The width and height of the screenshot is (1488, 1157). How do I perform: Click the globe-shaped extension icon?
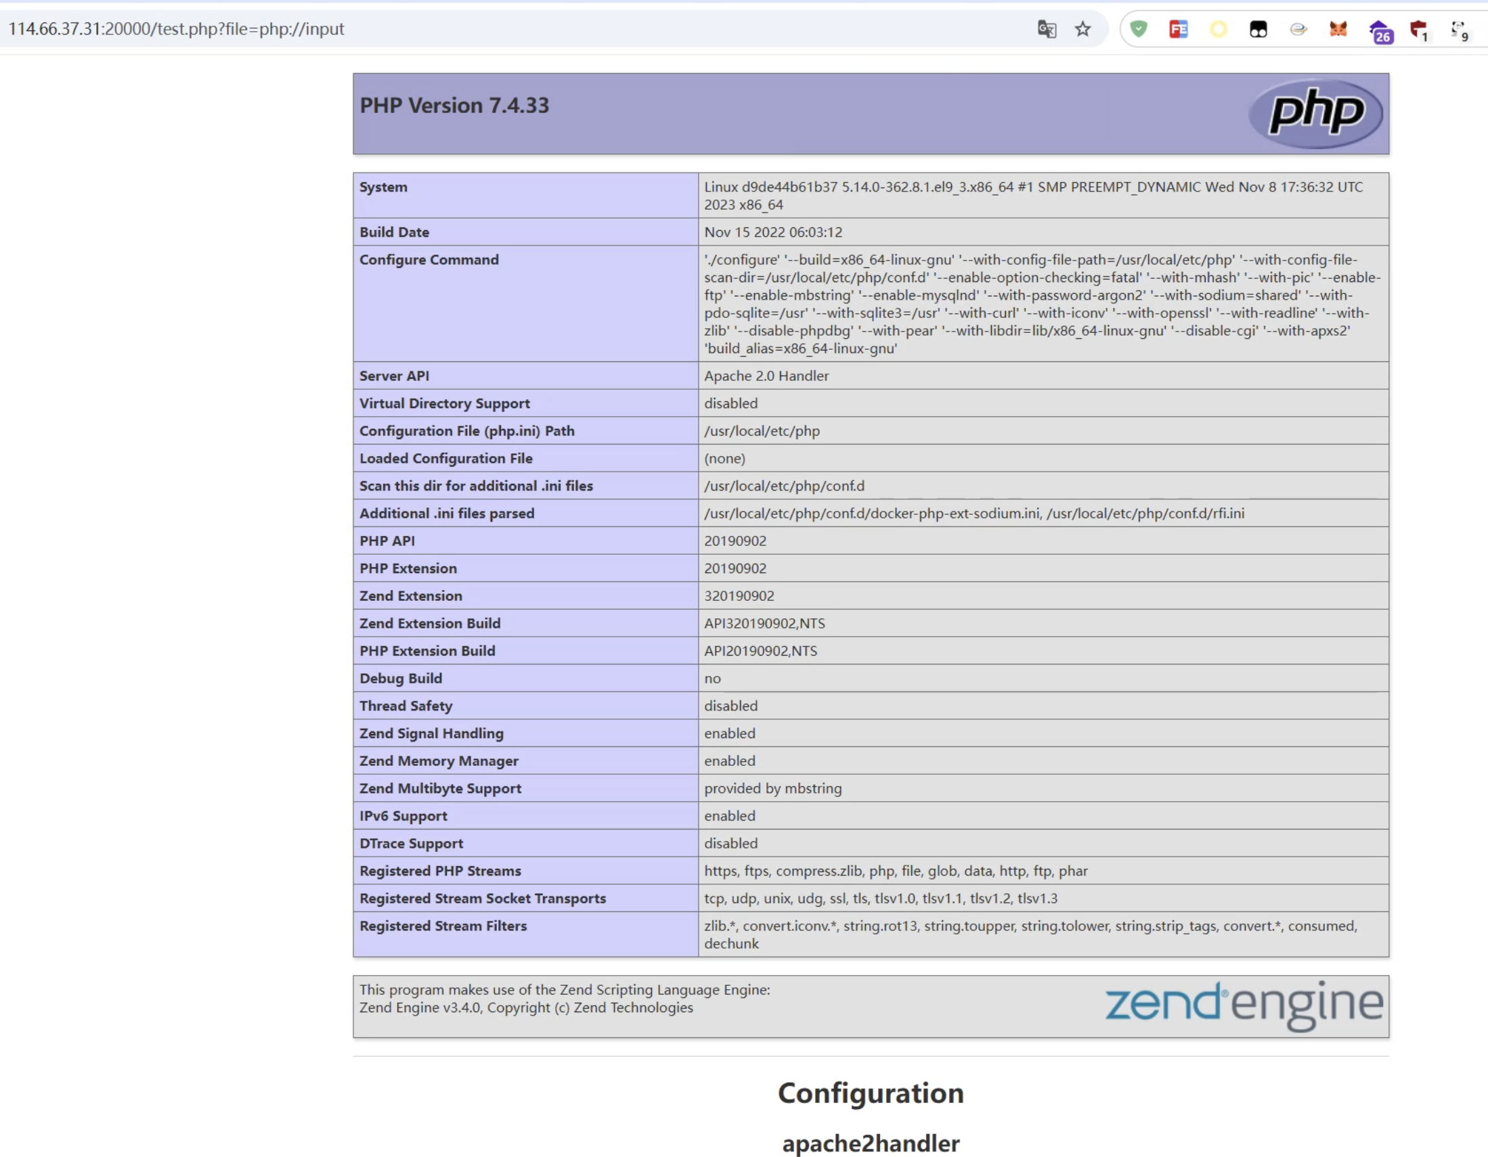(1298, 29)
